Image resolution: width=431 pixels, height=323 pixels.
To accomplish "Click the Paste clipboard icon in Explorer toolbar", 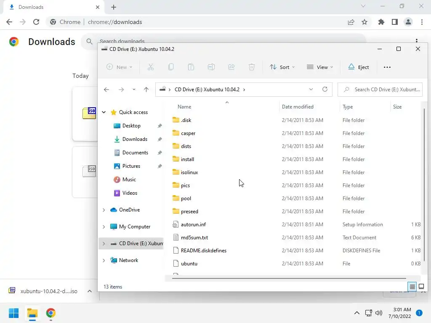I will 191,67.
